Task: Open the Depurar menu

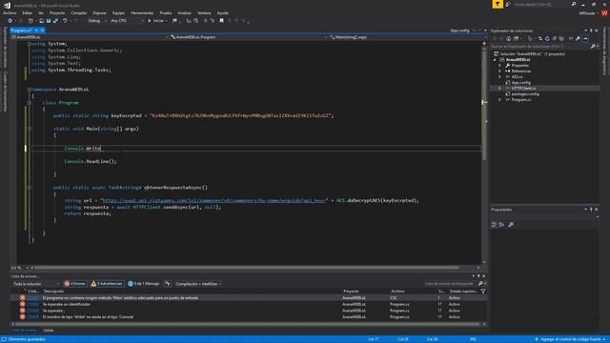Action: (99, 12)
